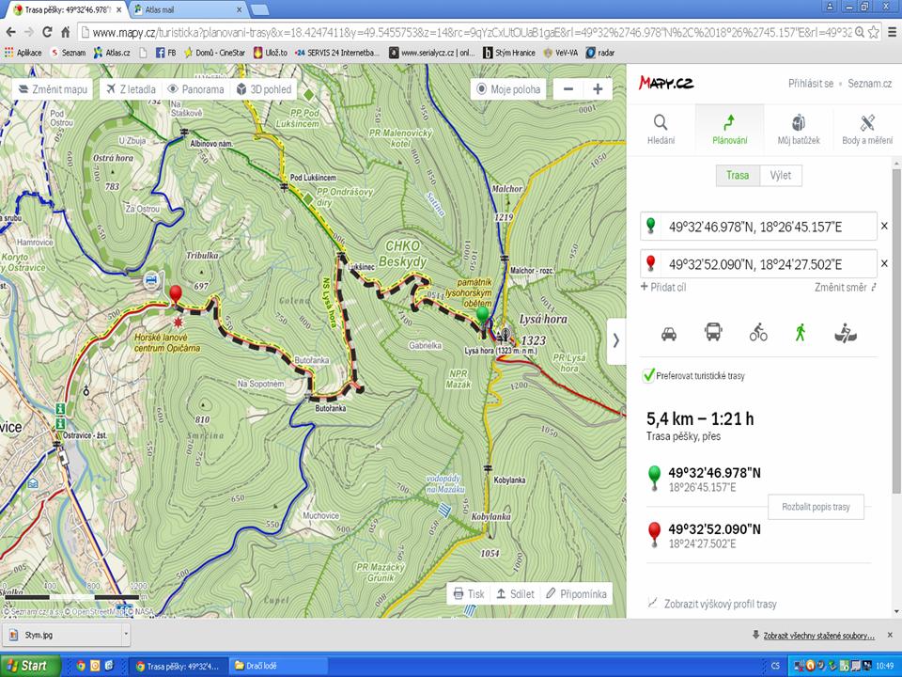Show elevation profile Zobrazit výškový profil trasy
The height and width of the screenshot is (677, 902).
[x=720, y=604]
